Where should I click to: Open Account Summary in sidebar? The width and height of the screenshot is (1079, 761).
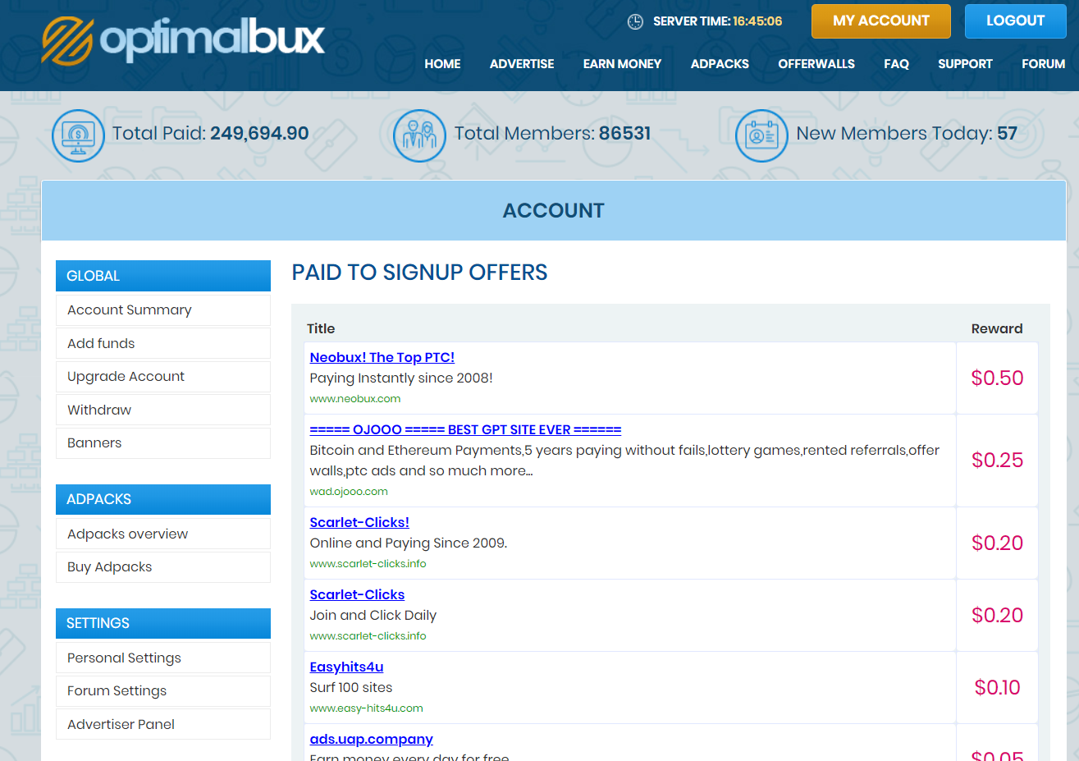pyautogui.click(x=163, y=310)
